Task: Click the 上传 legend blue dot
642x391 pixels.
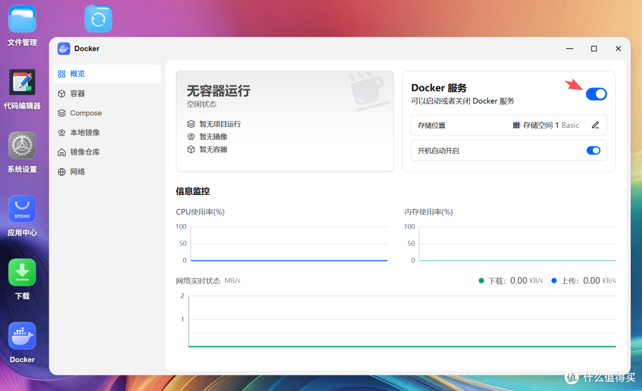Action: tap(554, 280)
